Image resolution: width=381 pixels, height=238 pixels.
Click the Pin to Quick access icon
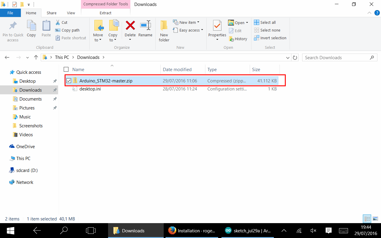[x=13, y=26]
